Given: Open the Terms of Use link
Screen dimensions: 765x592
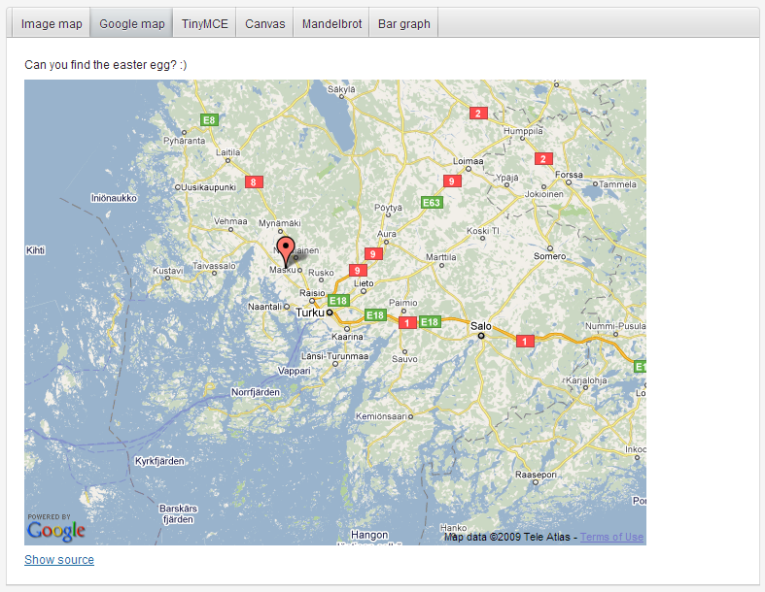Looking at the screenshot, I should [x=611, y=537].
